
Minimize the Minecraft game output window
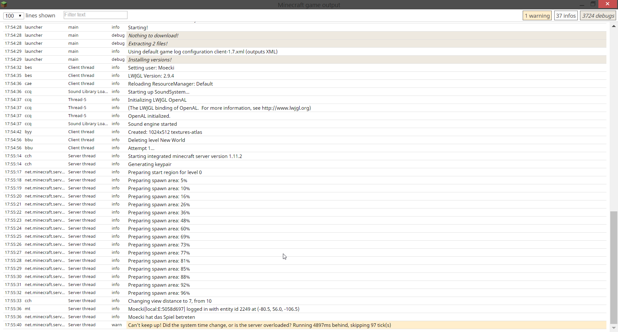point(582,5)
